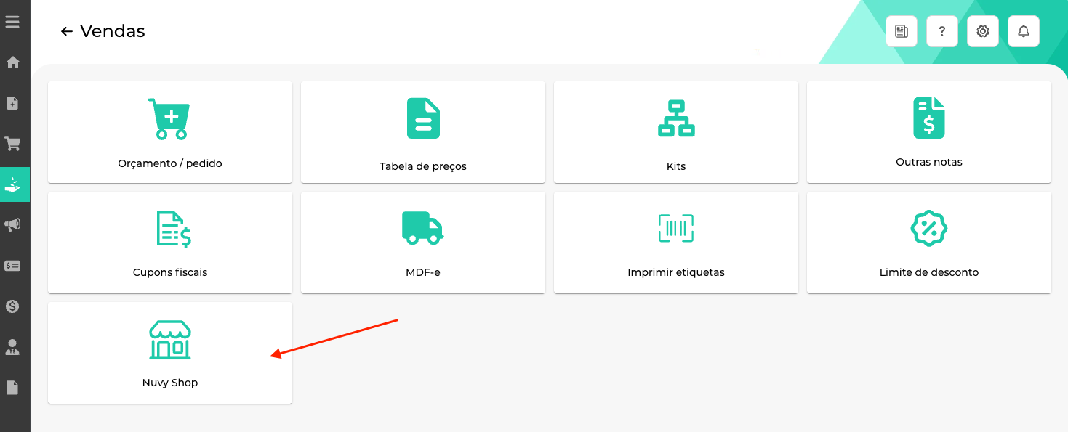This screenshot has height=432, width=1068.
Task: Go to Home via sidebar house icon
Action: point(12,62)
